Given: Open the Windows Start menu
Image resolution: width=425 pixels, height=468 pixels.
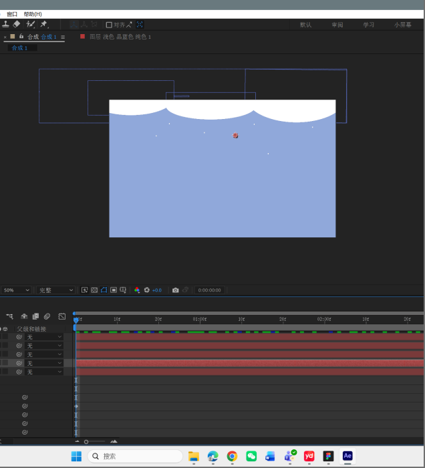Looking at the screenshot, I should click(x=76, y=456).
